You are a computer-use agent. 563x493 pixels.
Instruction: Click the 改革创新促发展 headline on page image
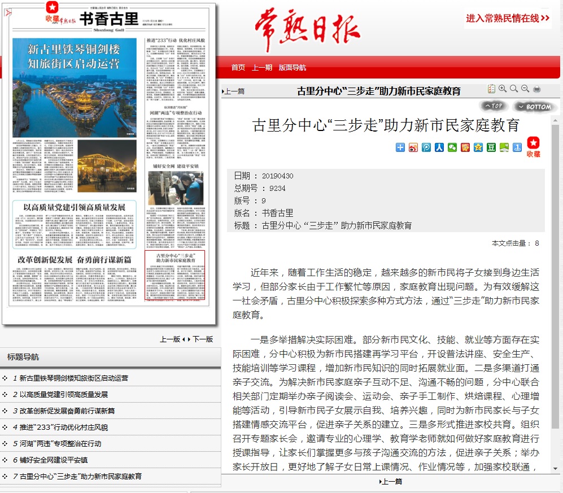point(75,260)
